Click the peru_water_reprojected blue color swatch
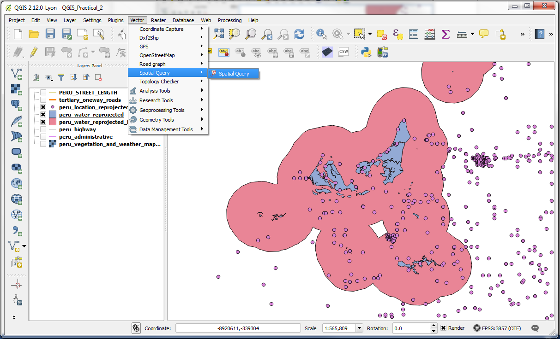 click(53, 115)
